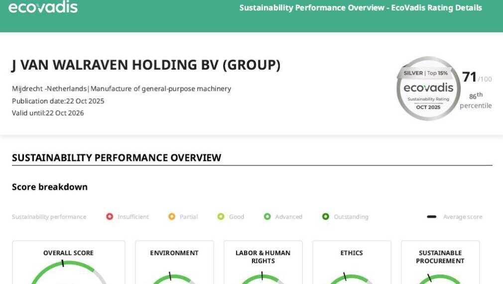Click the Silver EcoVadis medal badge

tap(428, 89)
